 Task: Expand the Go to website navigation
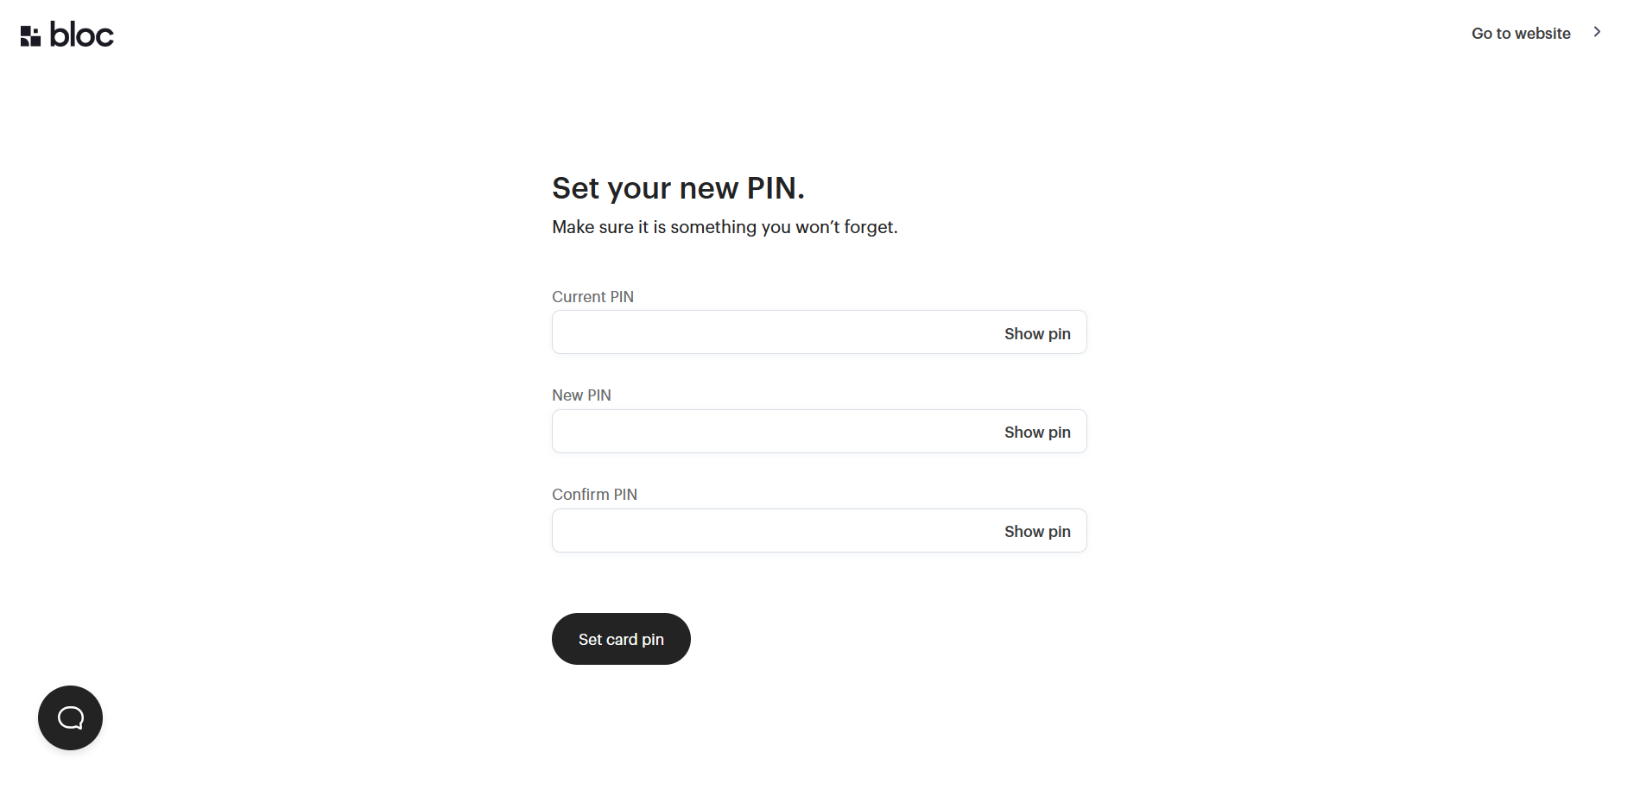coord(1520,33)
